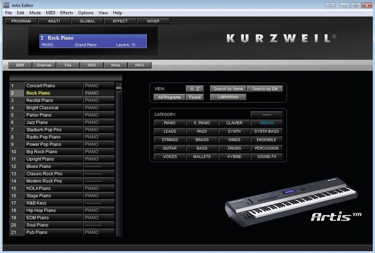The height and width of the screenshot is (253, 375).
Task: Open the Help menu
Action: tap(117, 13)
